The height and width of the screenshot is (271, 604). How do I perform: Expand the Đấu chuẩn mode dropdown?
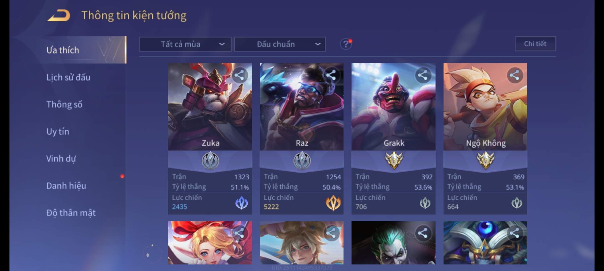[280, 44]
